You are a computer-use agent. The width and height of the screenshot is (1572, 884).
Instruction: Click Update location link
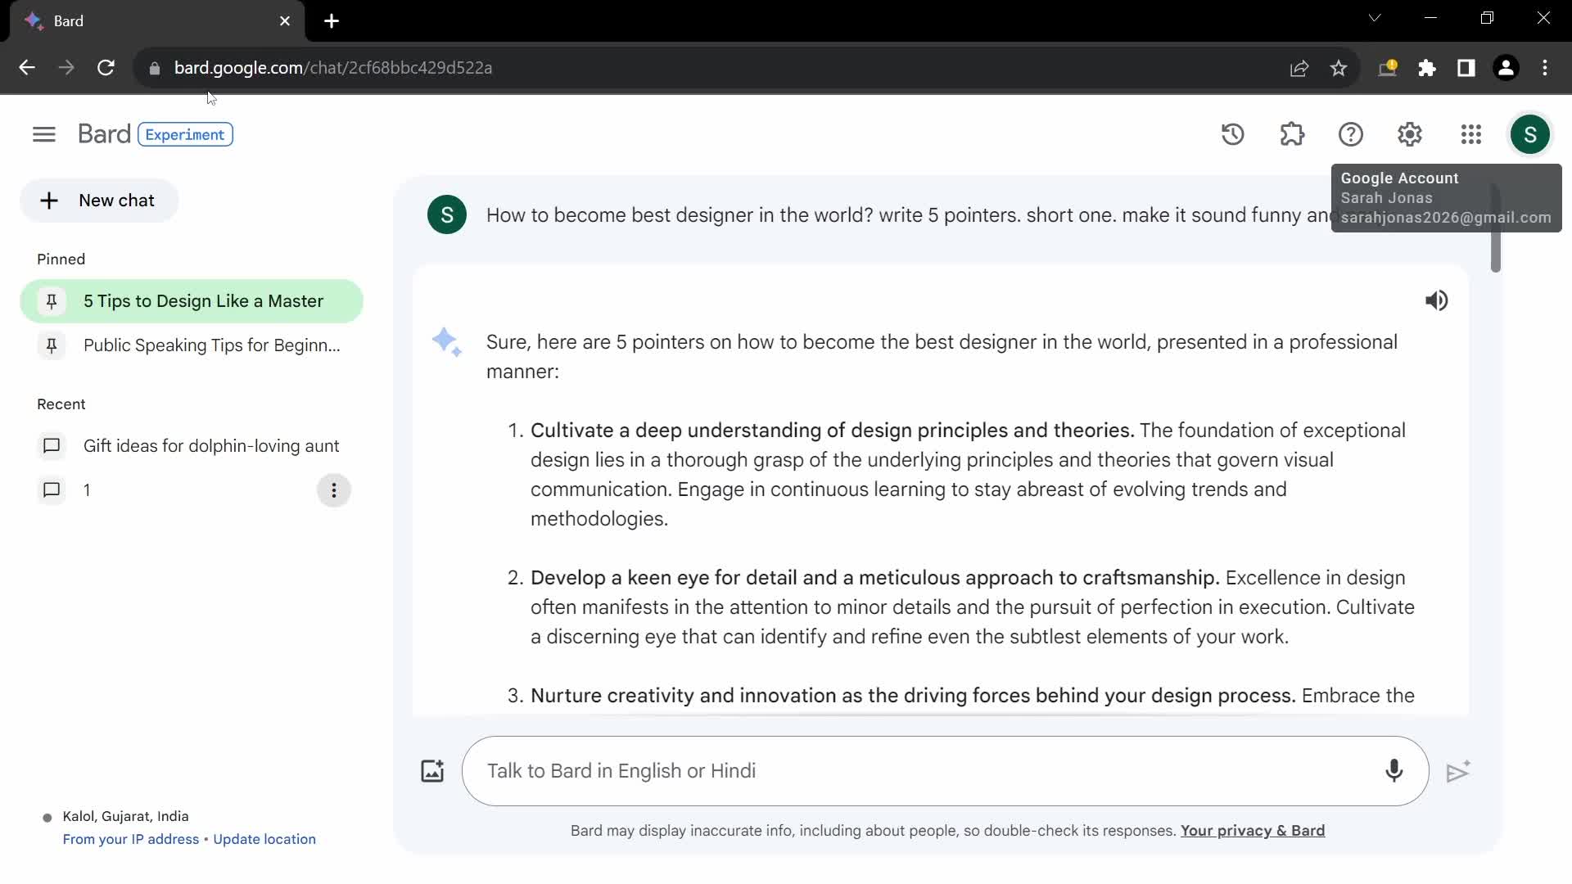click(x=264, y=840)
